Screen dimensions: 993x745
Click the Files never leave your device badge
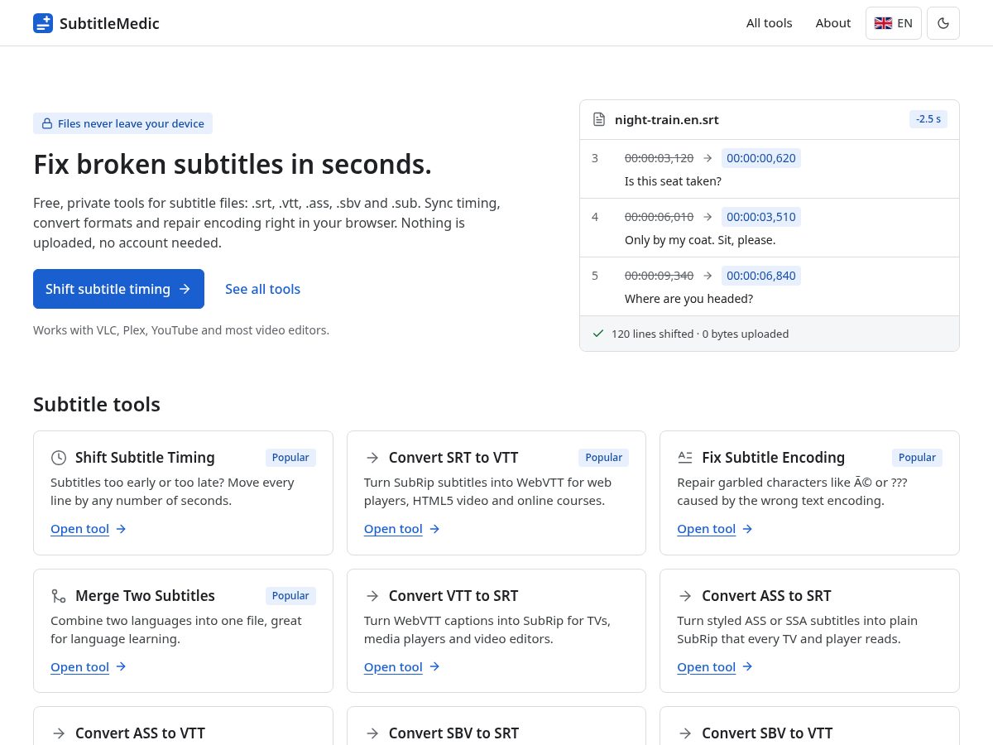122,123
